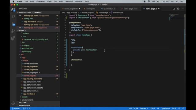
Task: Open the Extensions view
Action: [x=13, y=38]
